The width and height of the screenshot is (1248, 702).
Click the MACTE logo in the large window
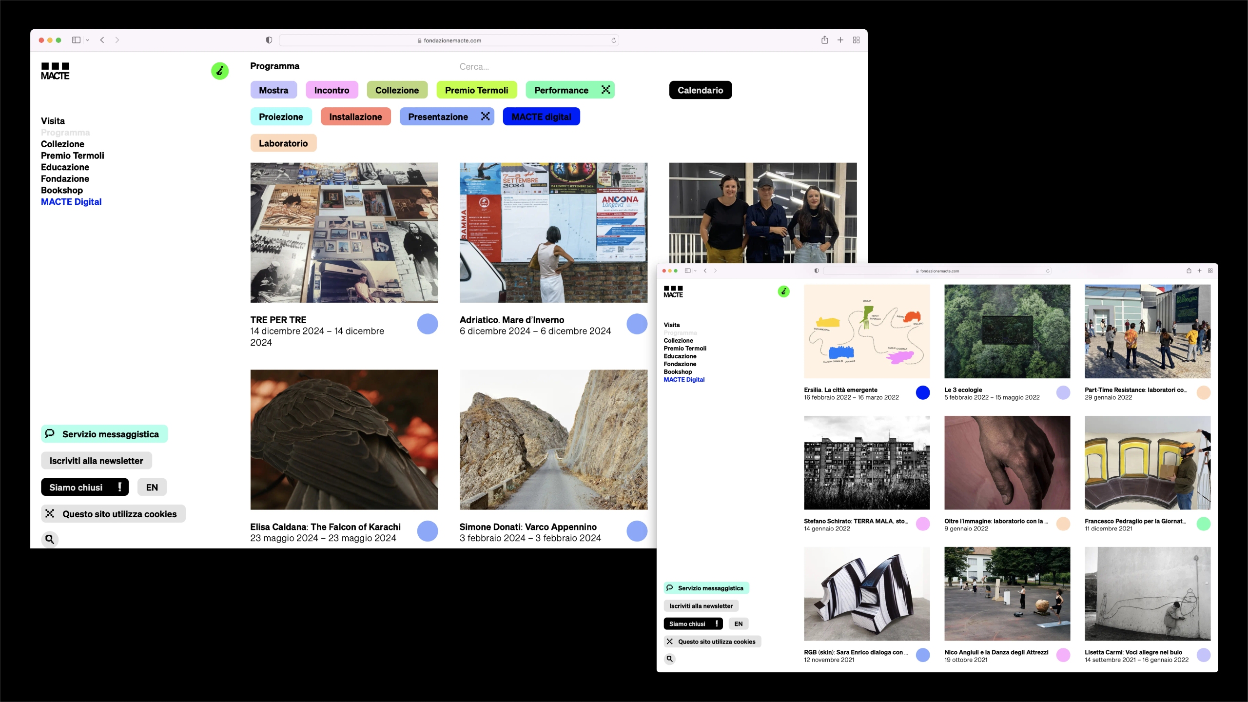click(x=55, y=71)
